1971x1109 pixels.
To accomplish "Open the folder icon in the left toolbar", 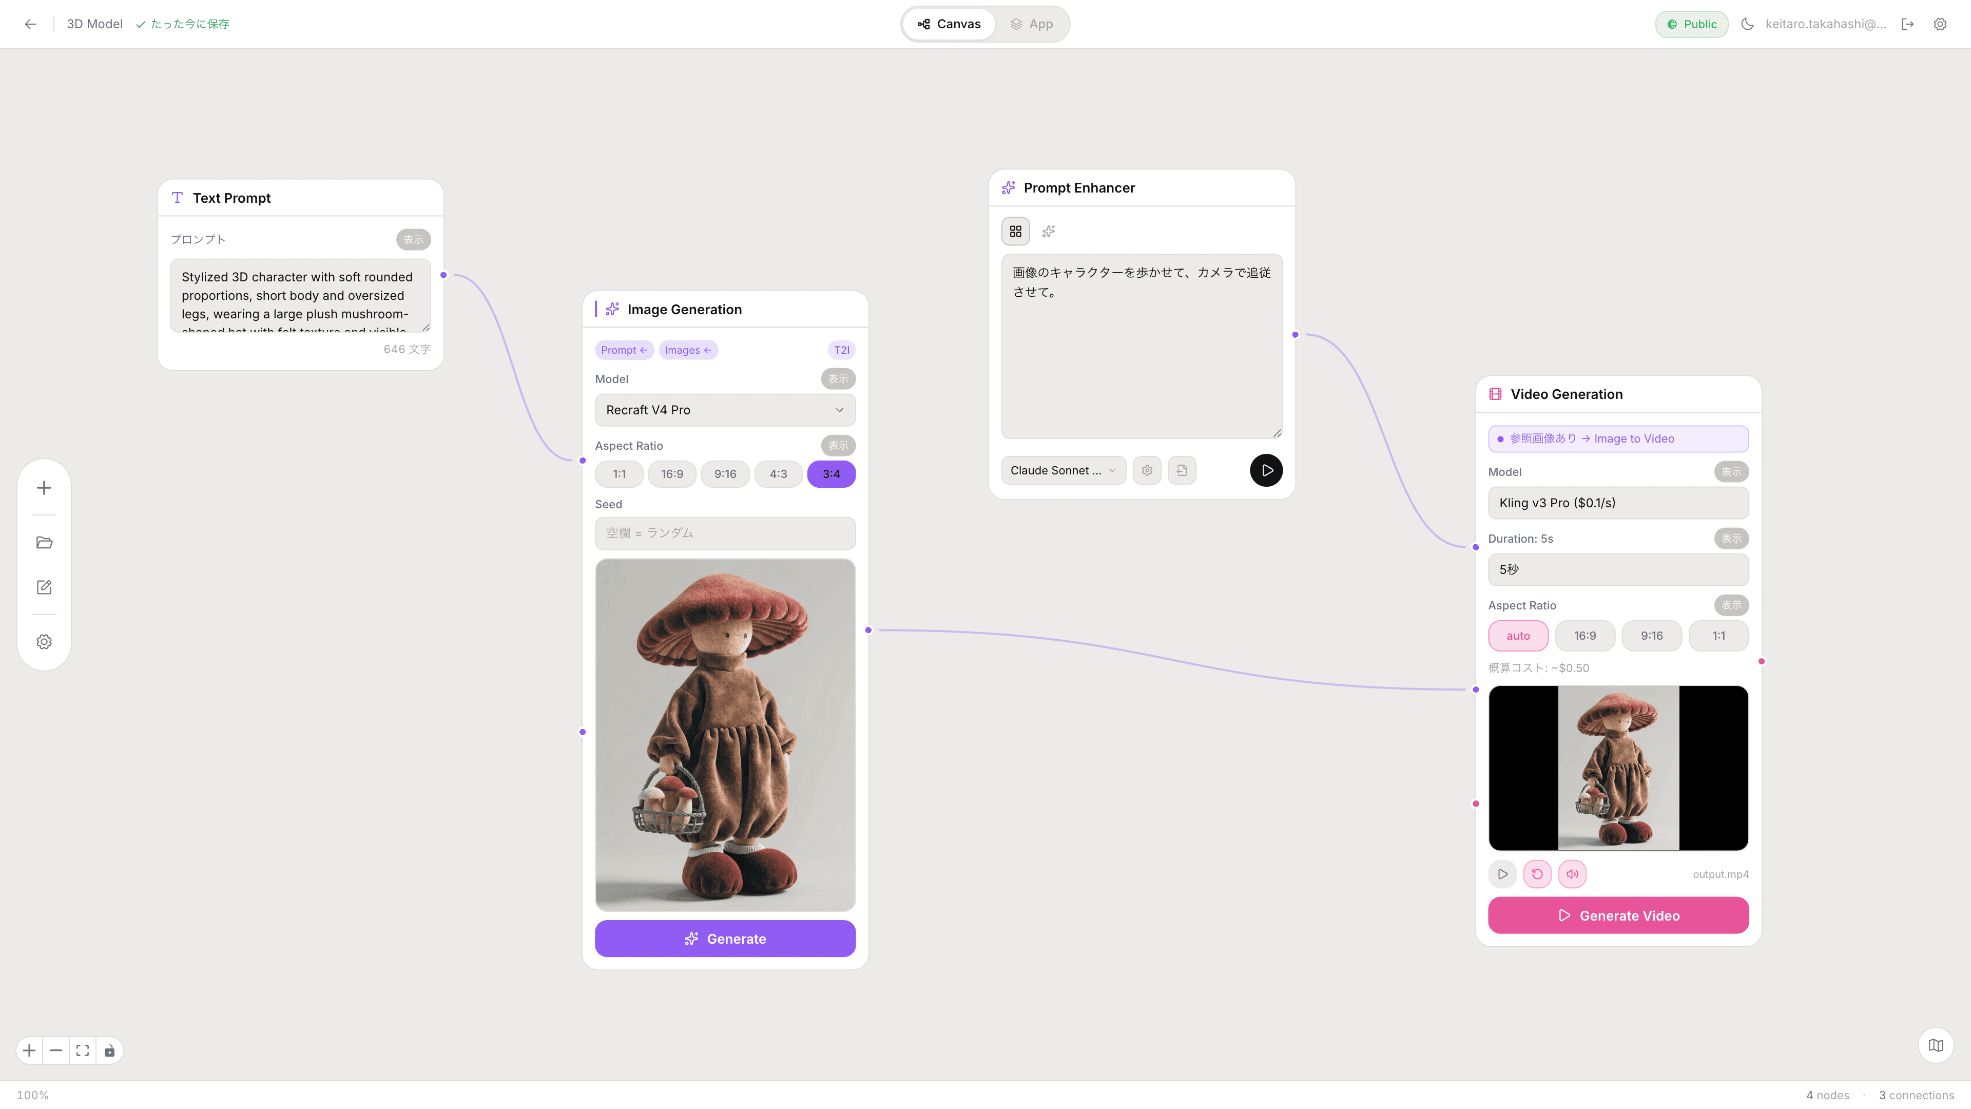I will tap(44, 543).
